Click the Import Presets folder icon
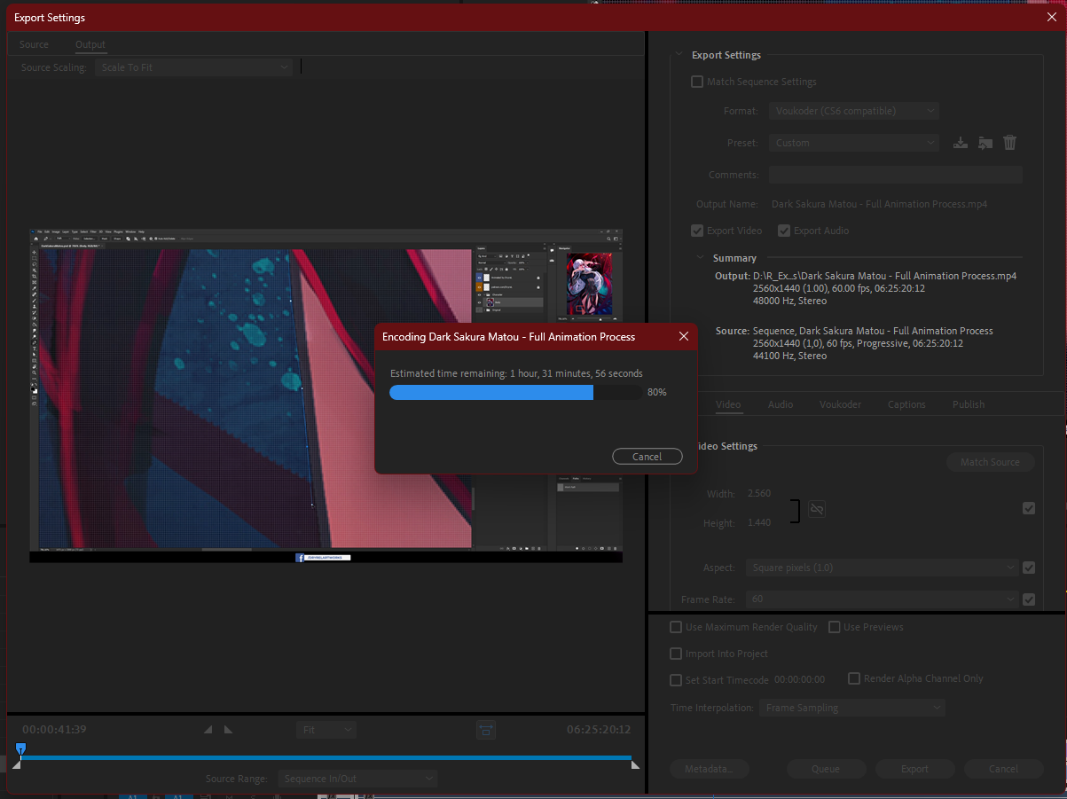Image resolution: width=1067 pixels, height=799 pixels. [x=985, y=143]
